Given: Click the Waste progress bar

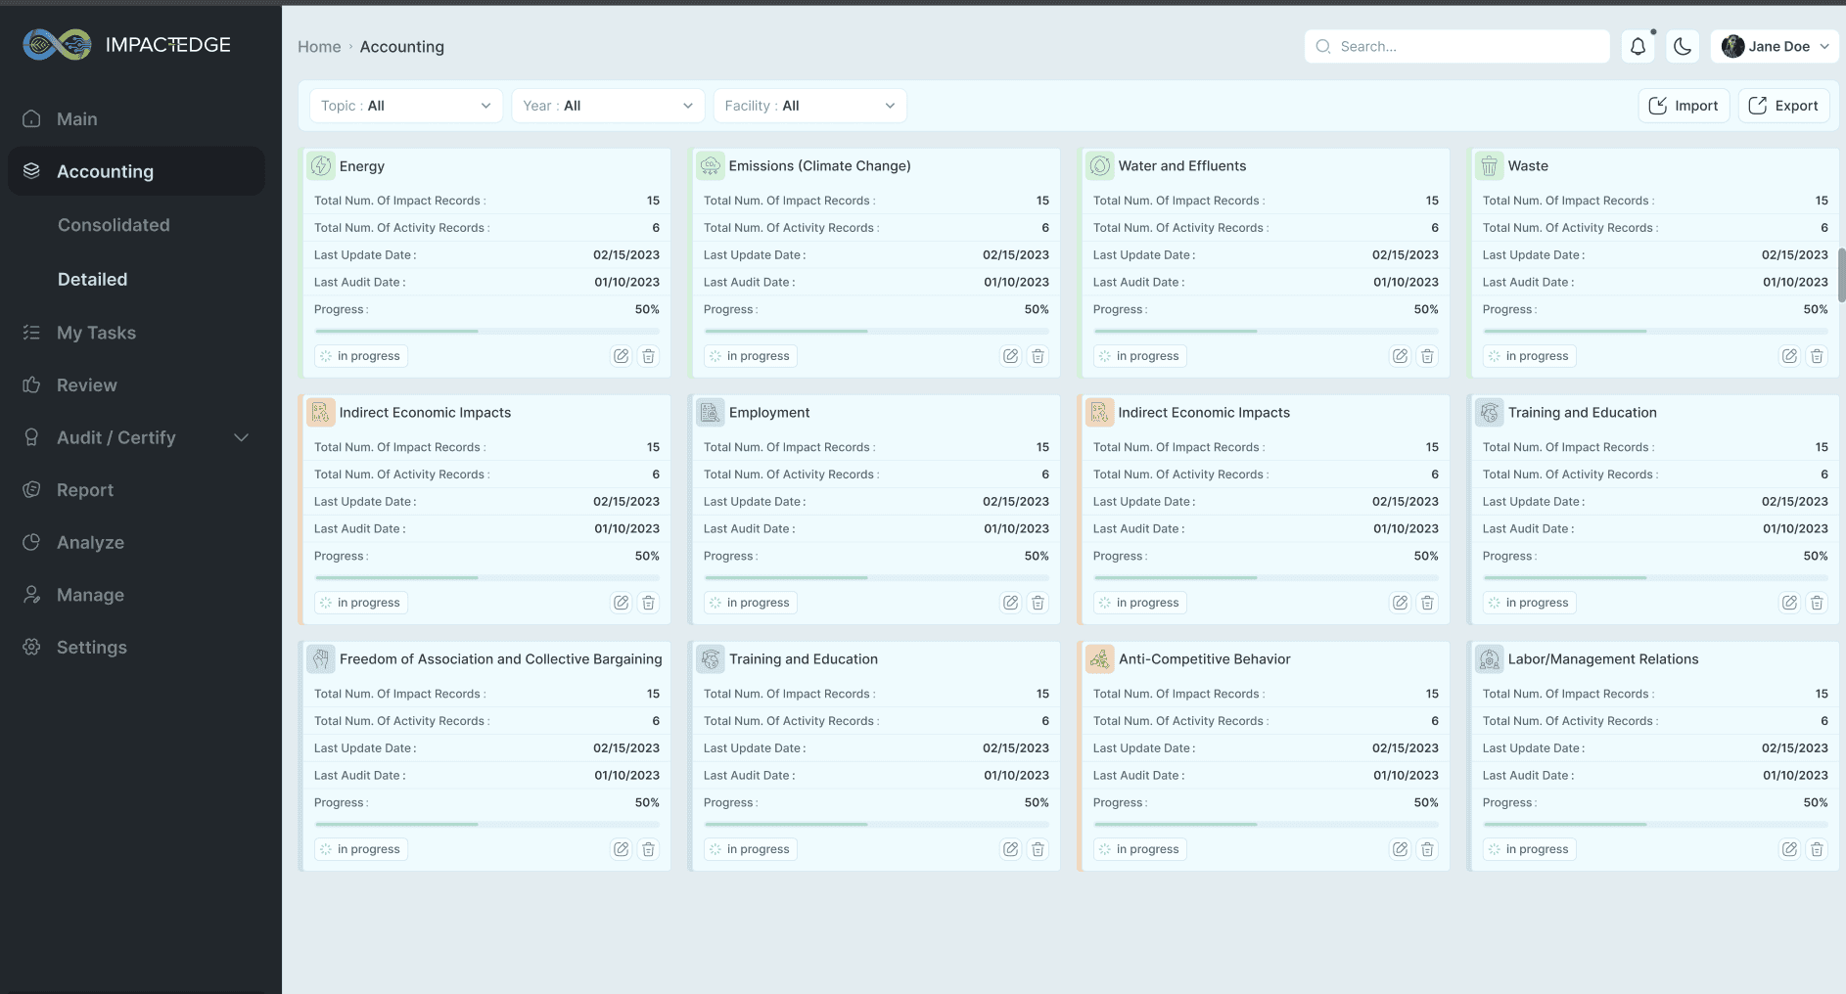Looking at the screenshot, I should click(1655, 332).
